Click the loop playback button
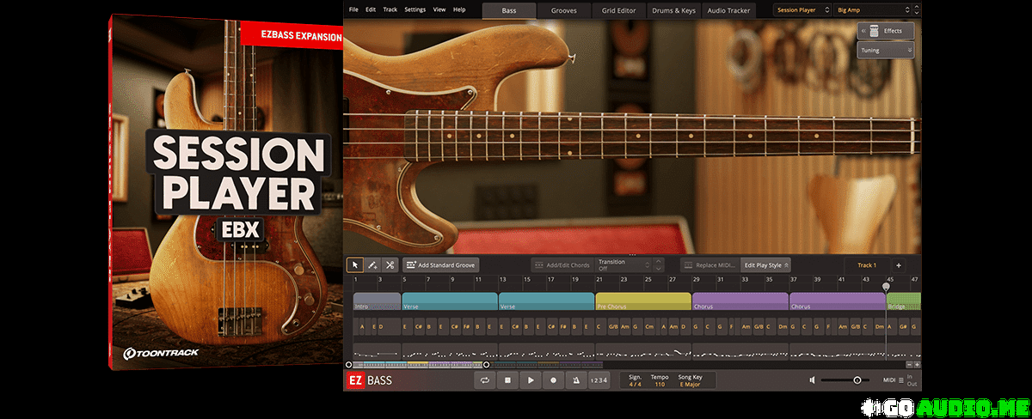1032x419 pixels. click(x=486, y=380)
